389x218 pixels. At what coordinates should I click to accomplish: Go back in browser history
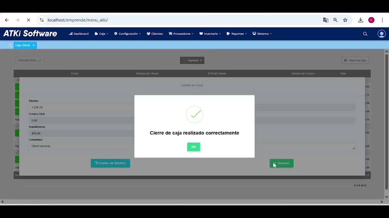(7, 20)
